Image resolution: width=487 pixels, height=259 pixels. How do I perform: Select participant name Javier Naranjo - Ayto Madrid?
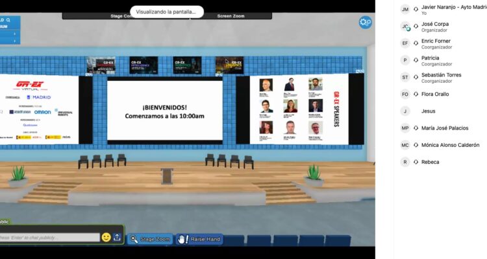click(454, 7)
